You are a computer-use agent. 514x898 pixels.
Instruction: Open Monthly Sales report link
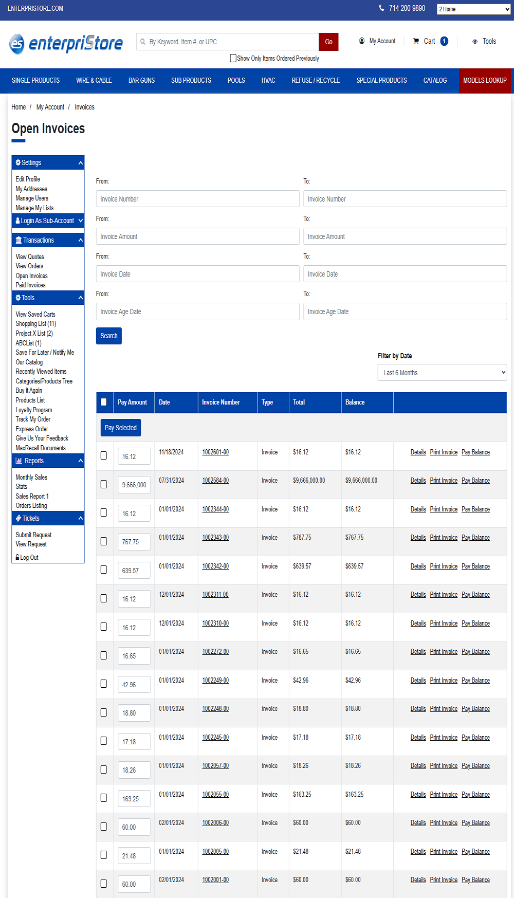pyautogui.click(x=31, y=478)
